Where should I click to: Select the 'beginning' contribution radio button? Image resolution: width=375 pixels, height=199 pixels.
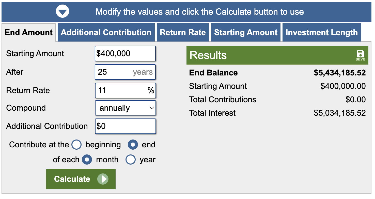click(76, 145)
